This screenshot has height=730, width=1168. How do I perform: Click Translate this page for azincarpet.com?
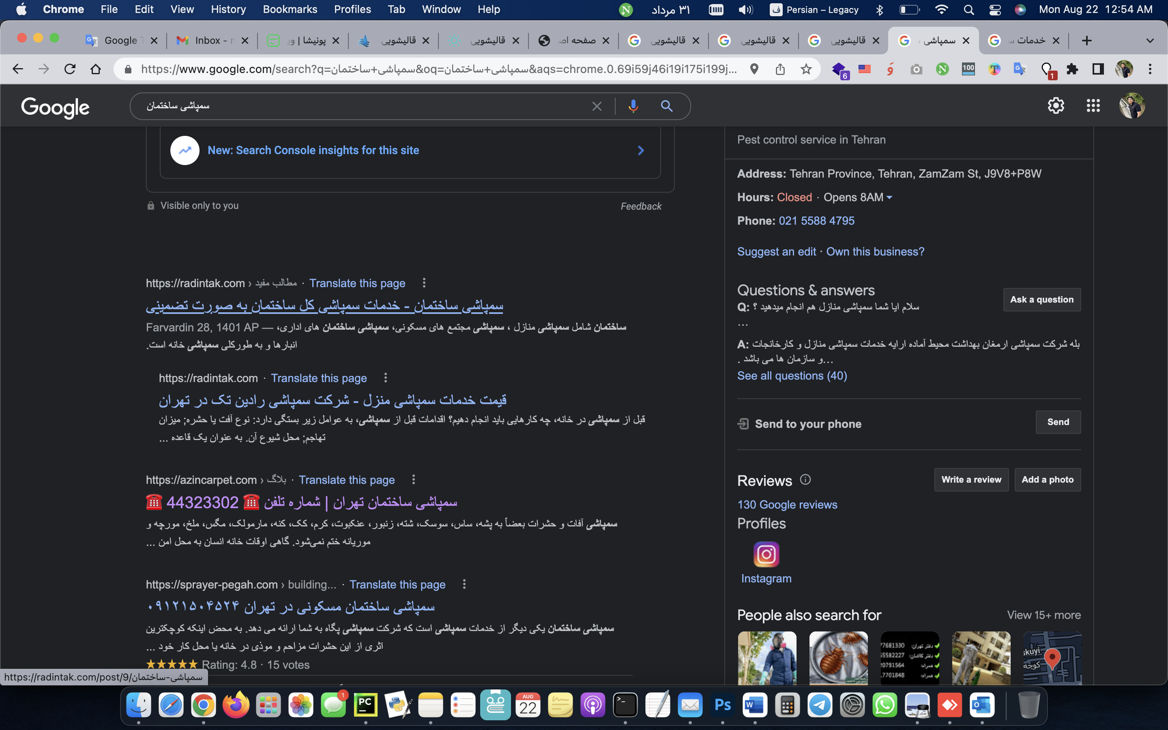click(x=346, y=480)
